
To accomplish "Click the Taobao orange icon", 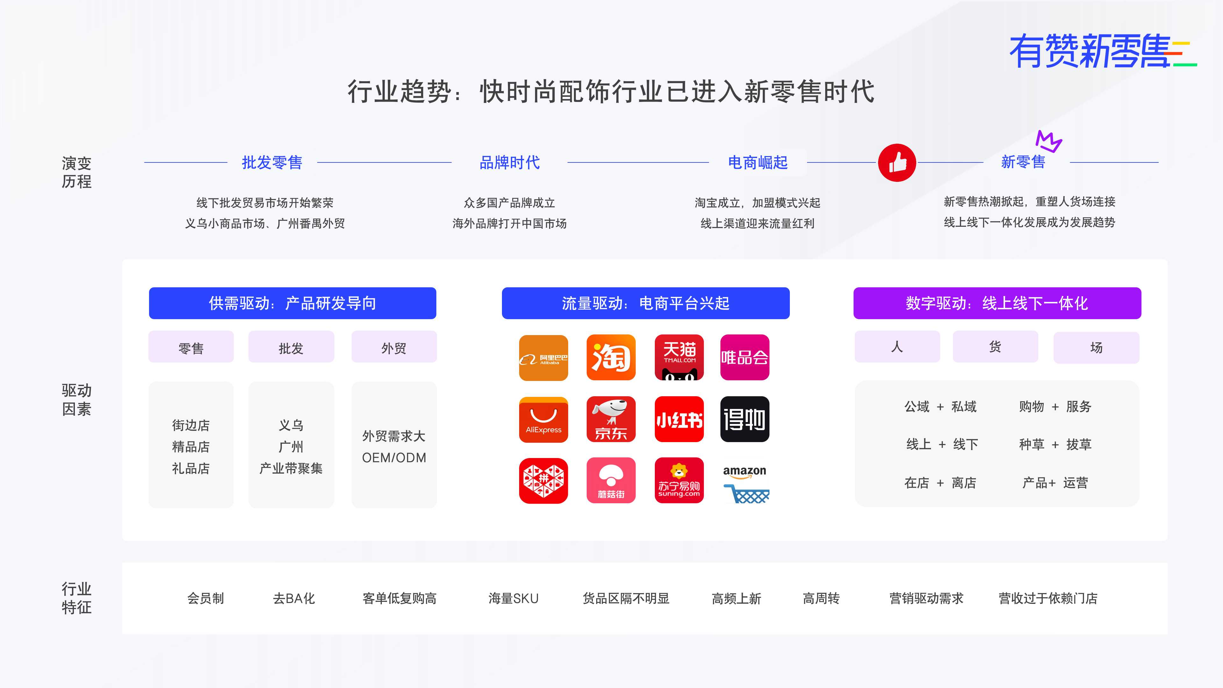I will click(611, 357).
